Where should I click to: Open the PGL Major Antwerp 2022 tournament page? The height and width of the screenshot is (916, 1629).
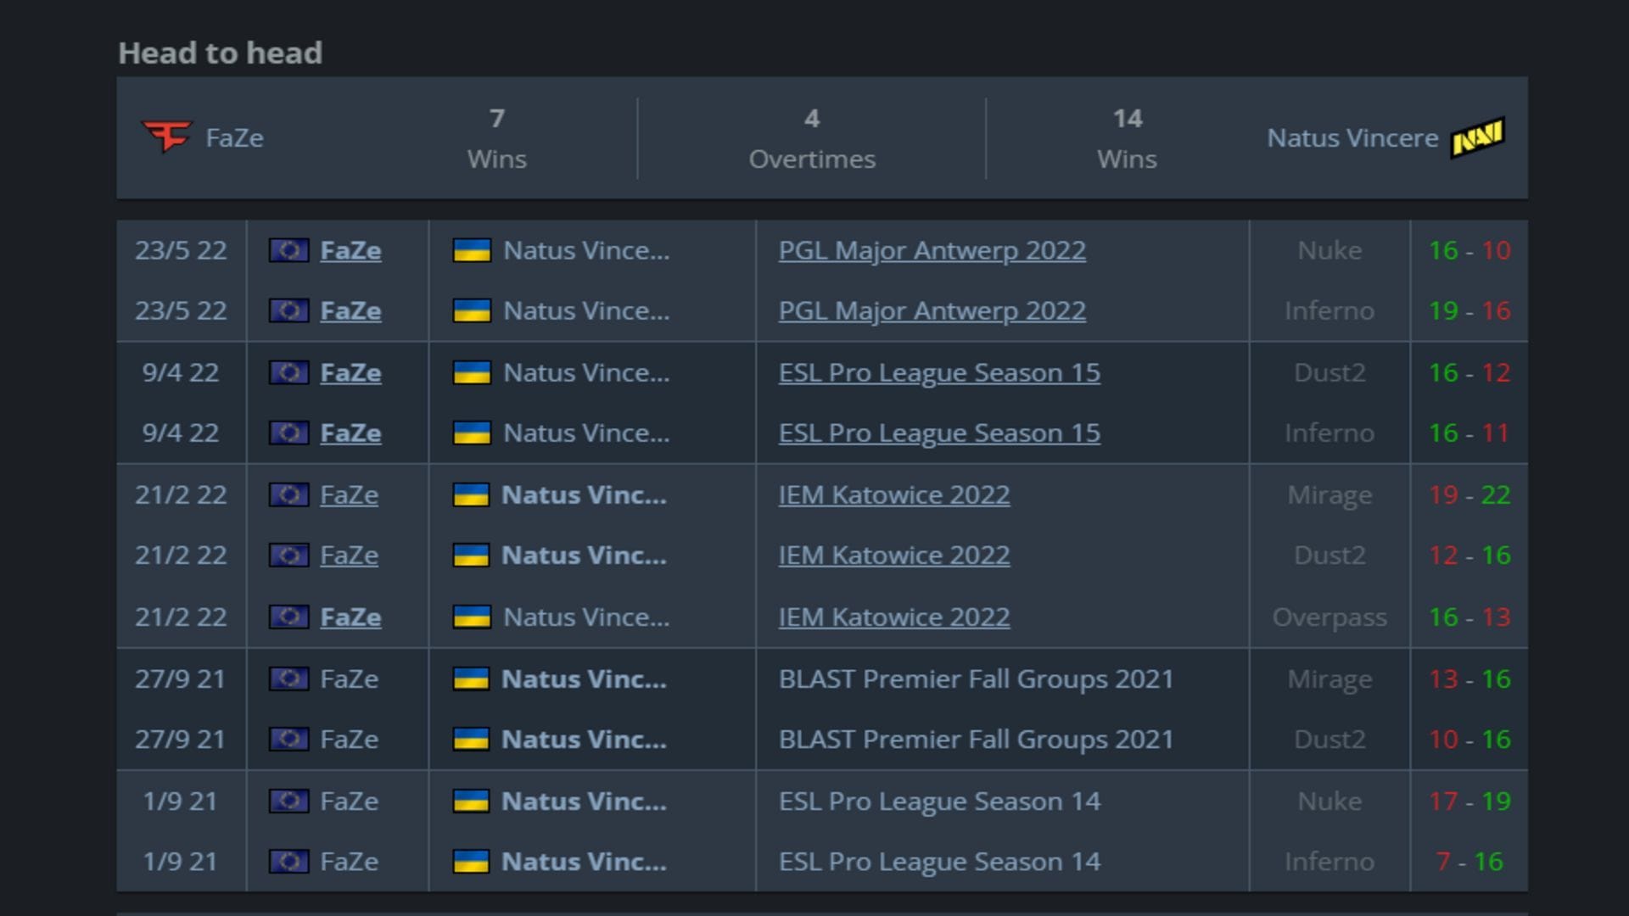931,250
